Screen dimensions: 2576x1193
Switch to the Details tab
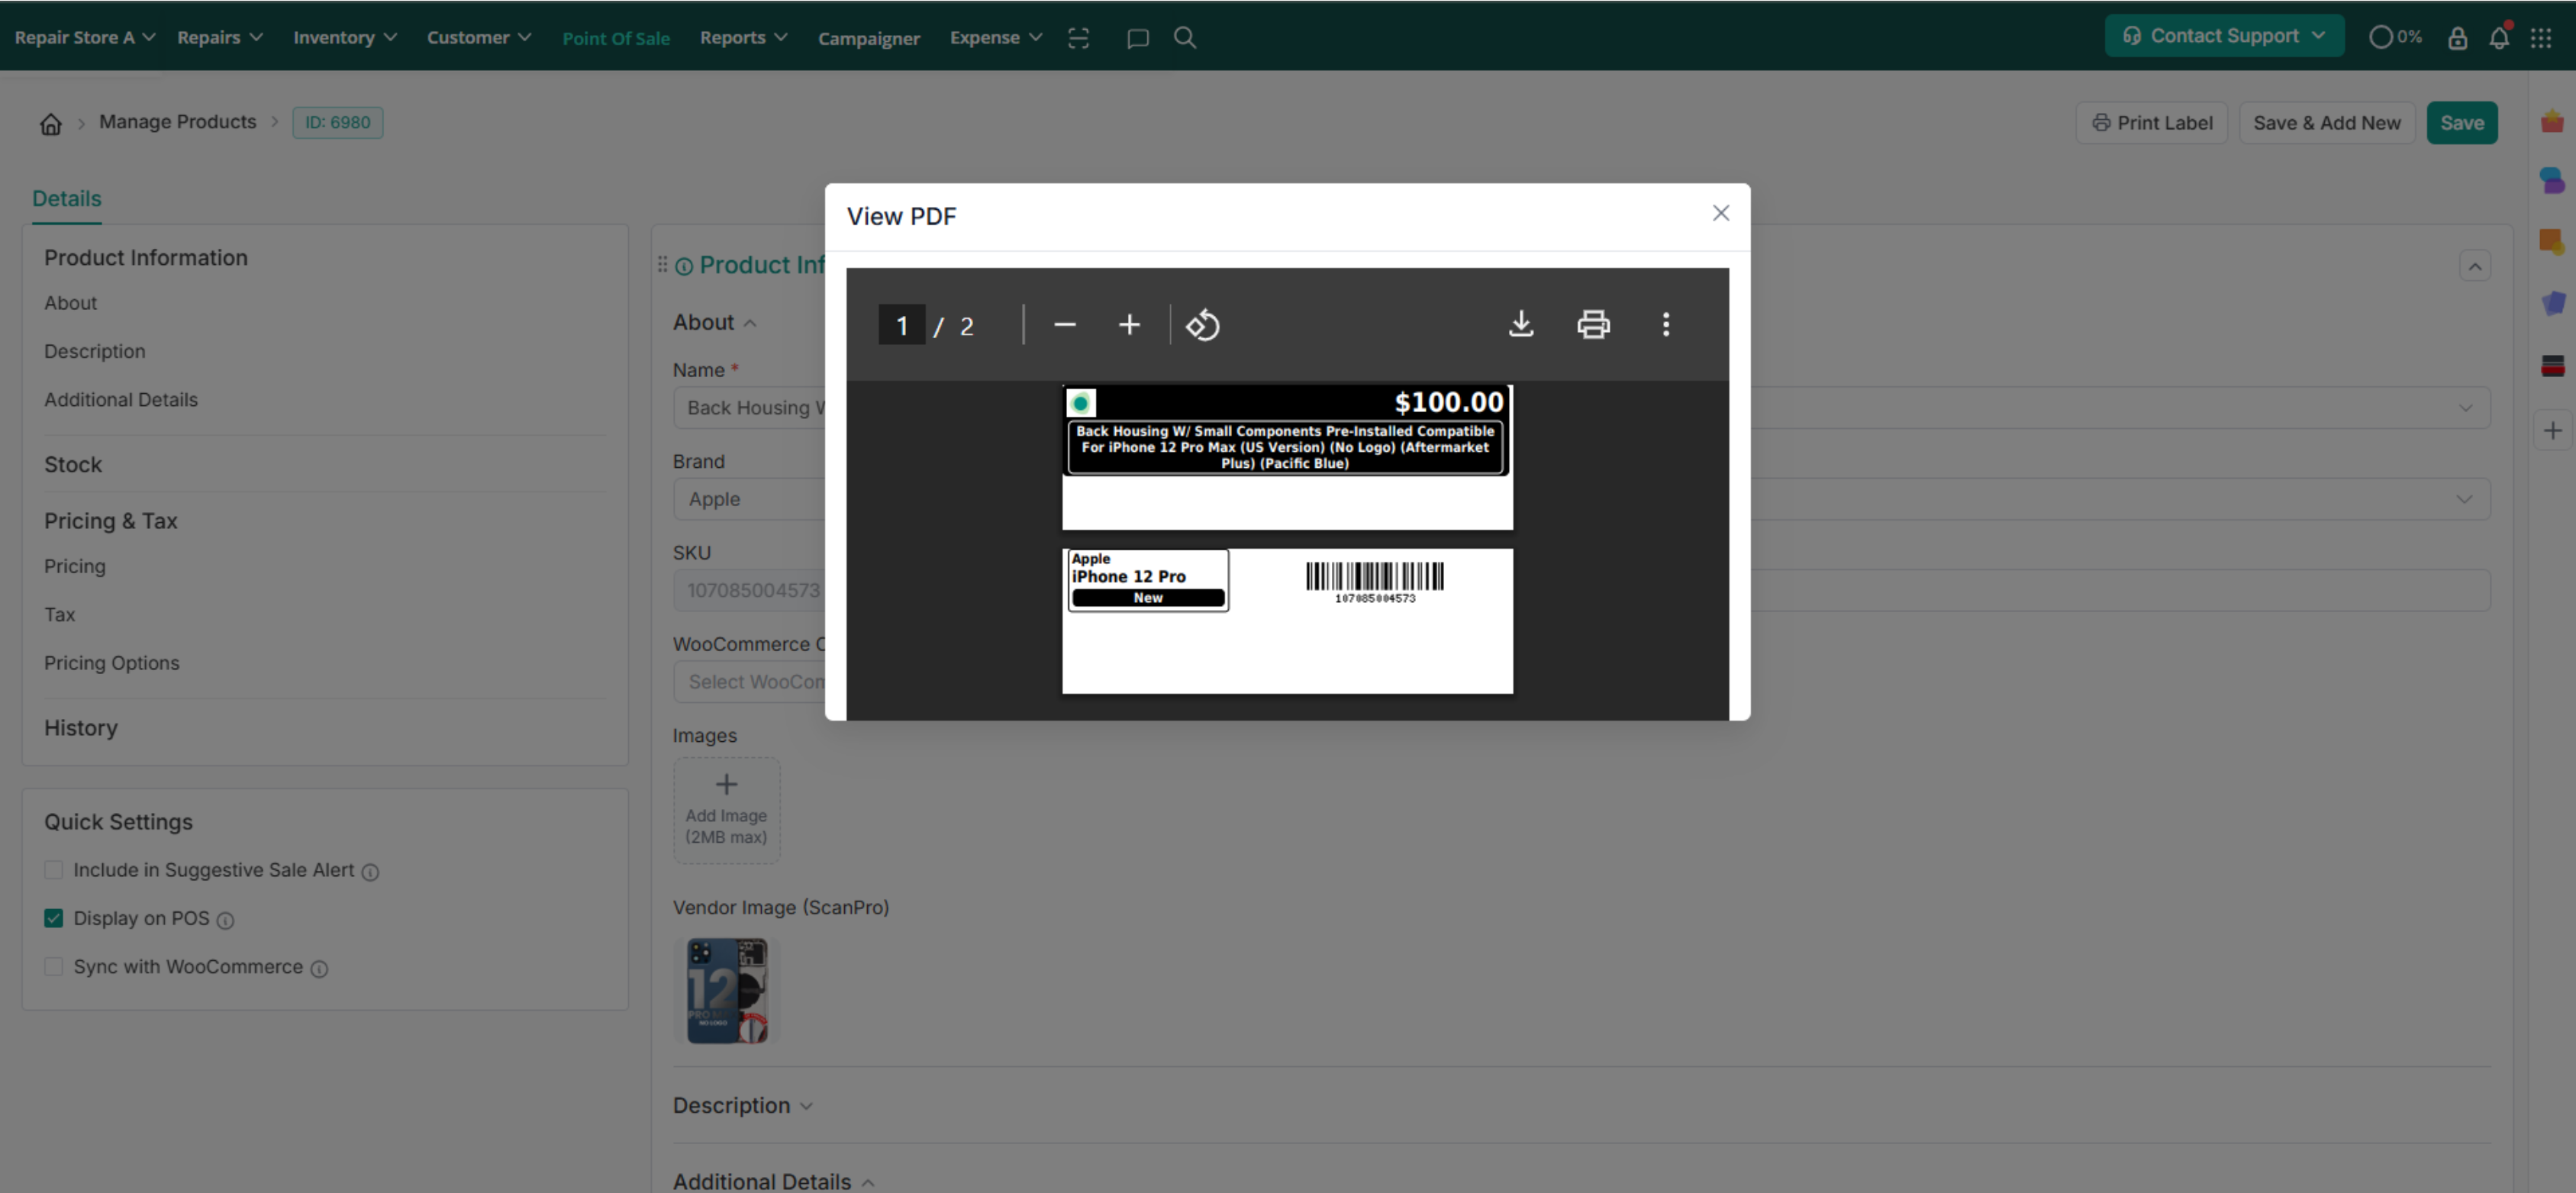(x=66, y=198)
